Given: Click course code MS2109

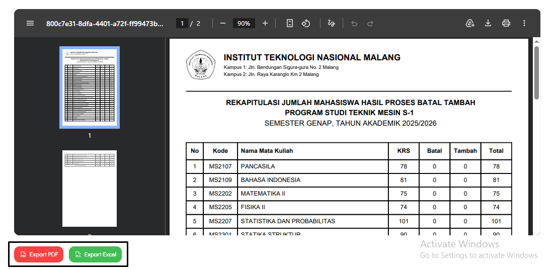Looking at the screenshot, I should (x=220, y=180).
